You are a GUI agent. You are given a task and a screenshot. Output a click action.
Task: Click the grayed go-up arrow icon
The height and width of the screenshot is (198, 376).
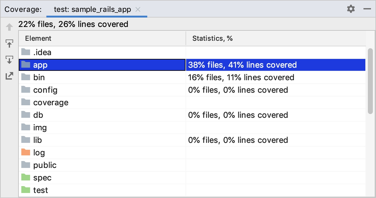pos(10,27)
